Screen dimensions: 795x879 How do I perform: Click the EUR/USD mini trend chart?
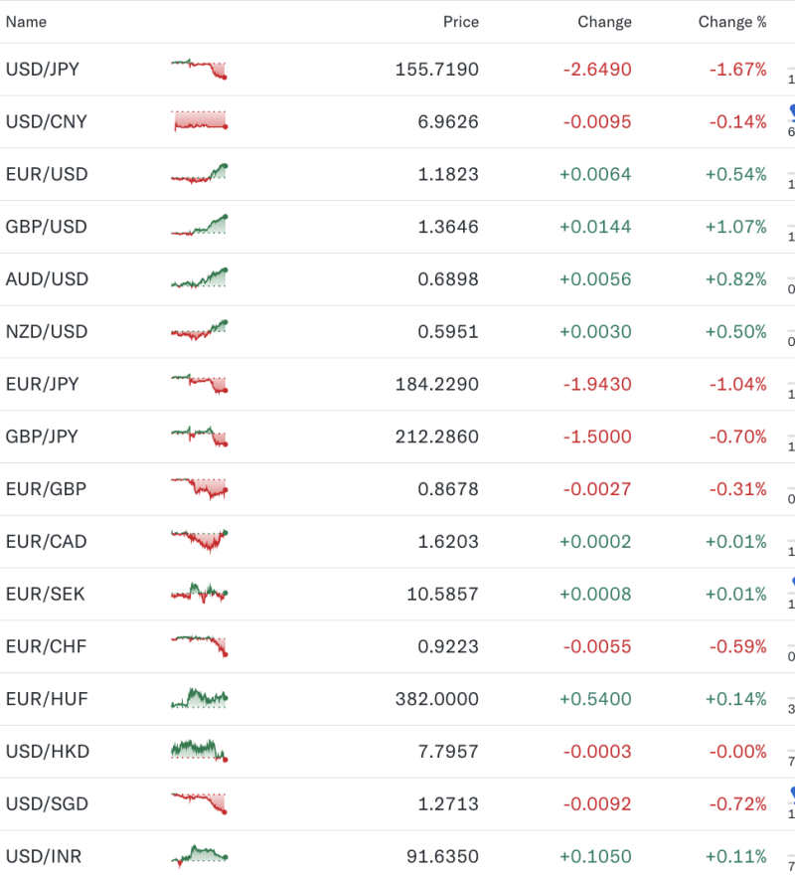click(x=199, y=174)
